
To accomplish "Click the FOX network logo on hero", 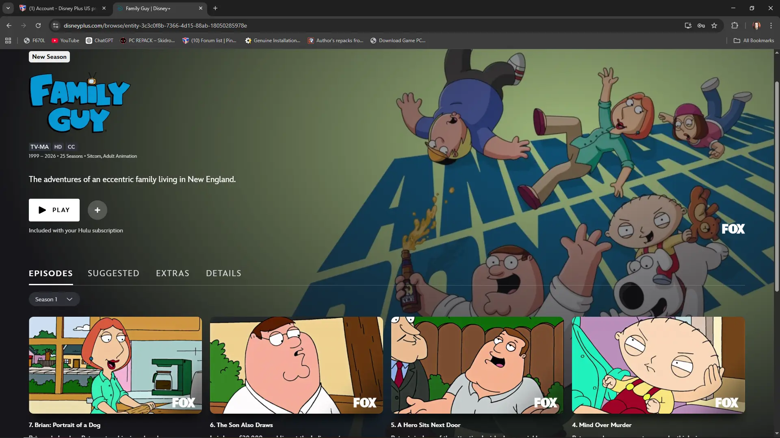I will [x=733, y=229].
